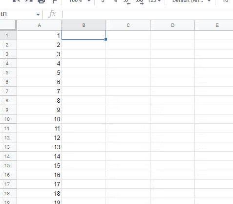The width and height of the screenshot is (233, 204).
Task: Select cell A4 containing 4
Action: 39,63
